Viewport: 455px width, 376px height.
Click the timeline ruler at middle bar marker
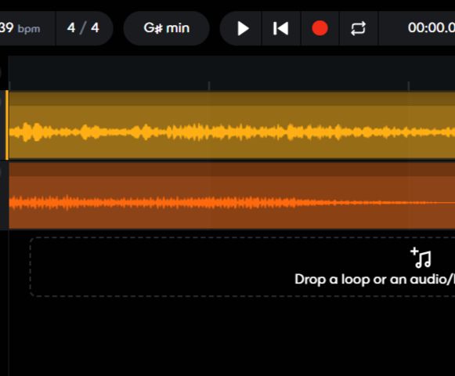[209, 85]
